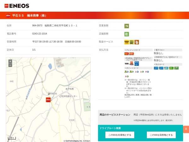The image size is (189, 142).
Task: Click the blue アプリ payment icon
Action: (137, 63)
